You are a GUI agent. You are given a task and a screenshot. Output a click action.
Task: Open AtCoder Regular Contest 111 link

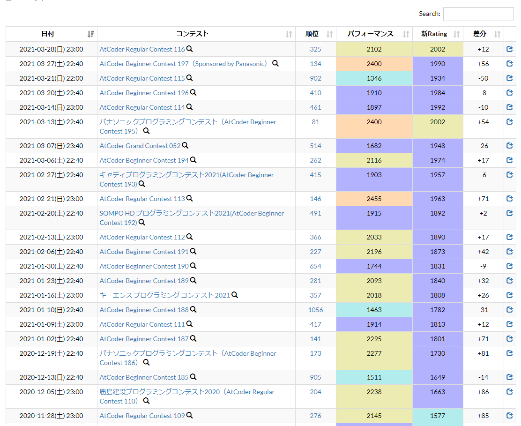point(142,324)
